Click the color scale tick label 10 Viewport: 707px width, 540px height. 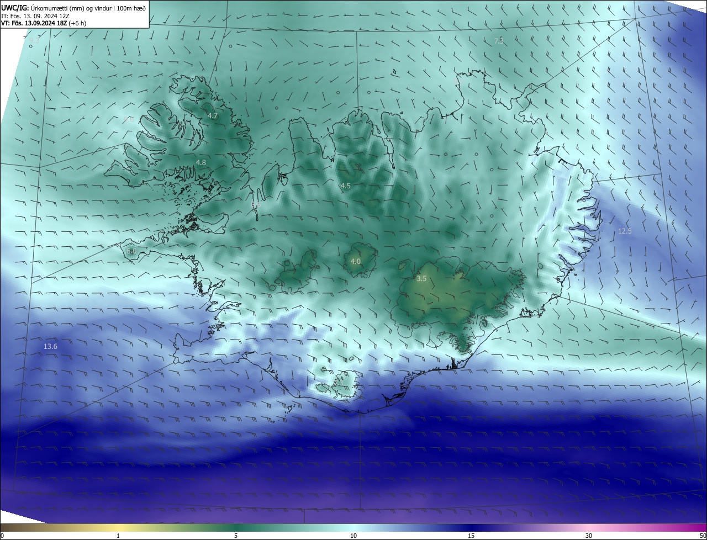(353, 536)
